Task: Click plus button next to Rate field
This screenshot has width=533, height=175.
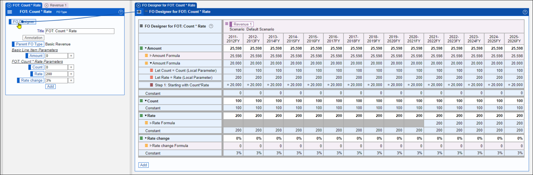Action: (x=71, y=74)
